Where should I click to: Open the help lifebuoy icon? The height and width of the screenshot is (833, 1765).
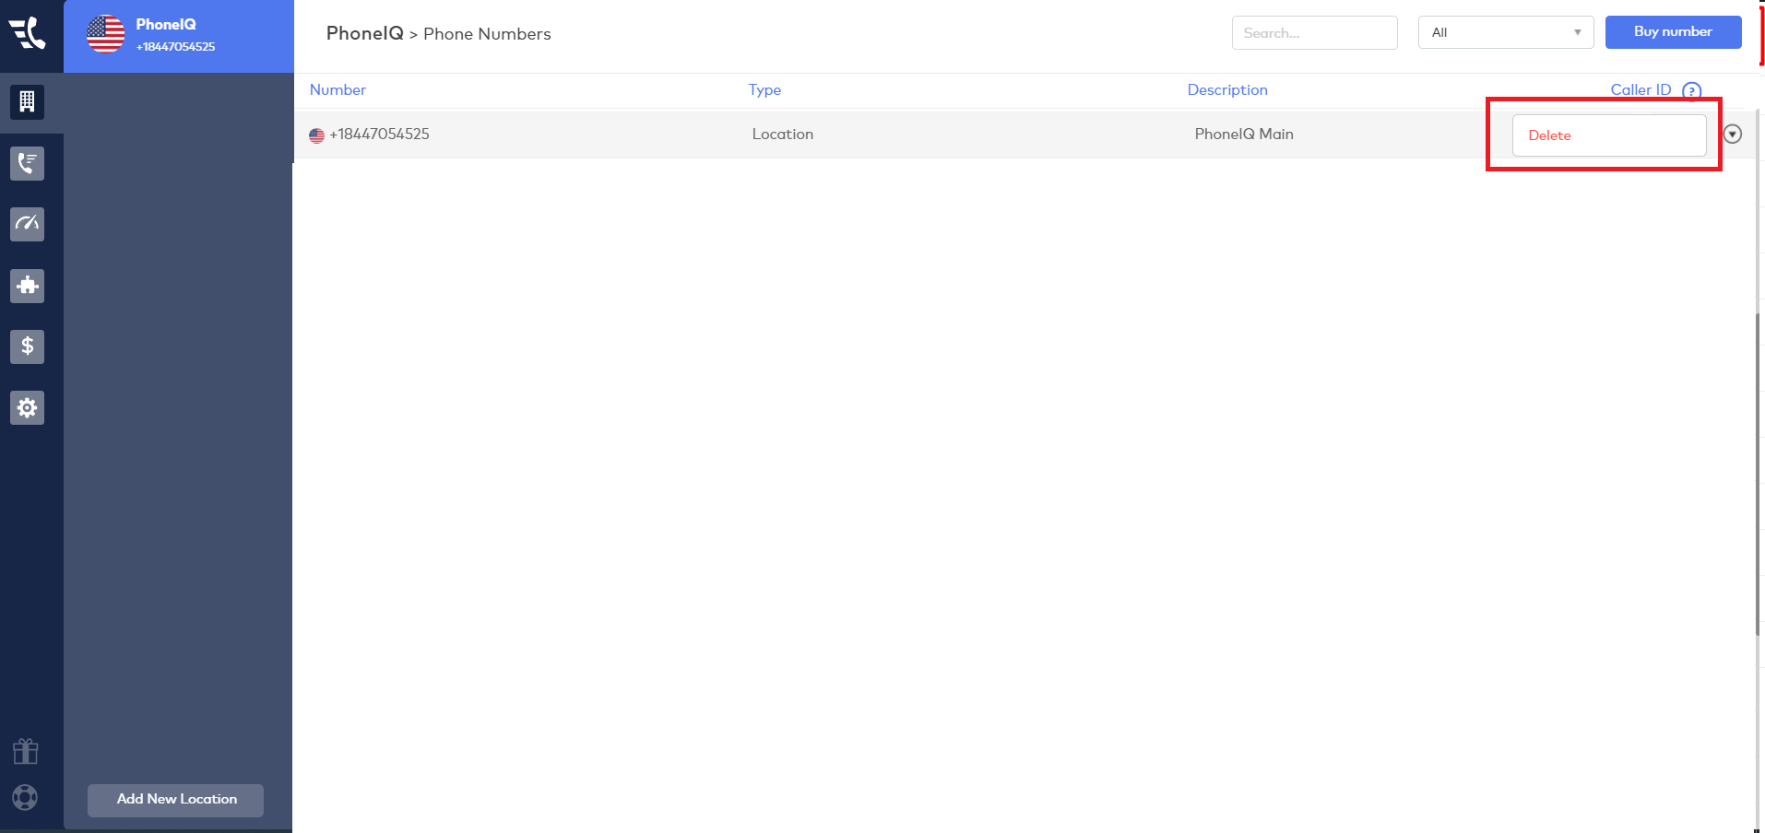pos(26,797)
